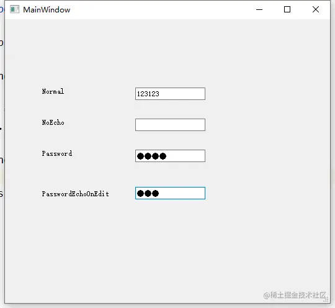The image size is (335, 308).
Task: Click the "PasswordEchoOnEdit" label text
Action: click(75, 194)
